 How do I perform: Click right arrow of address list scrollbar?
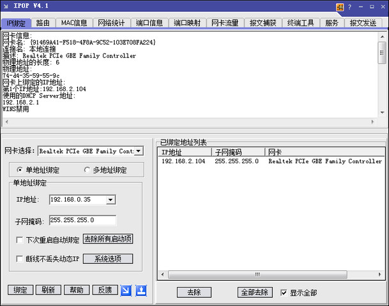click(379, 274)
